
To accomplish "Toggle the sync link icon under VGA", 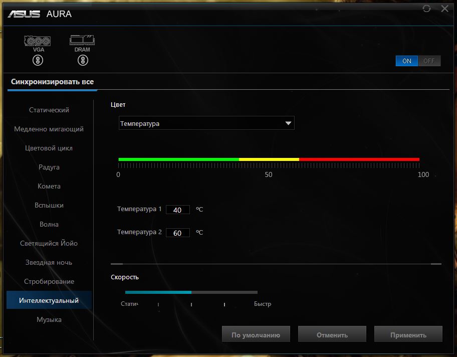I will (38, 60).
